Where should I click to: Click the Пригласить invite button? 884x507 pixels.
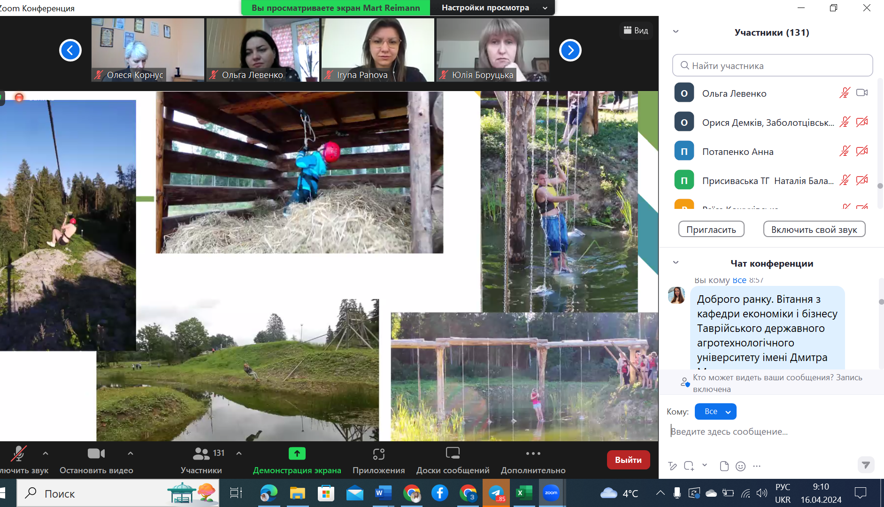click(x=711, y=230)
